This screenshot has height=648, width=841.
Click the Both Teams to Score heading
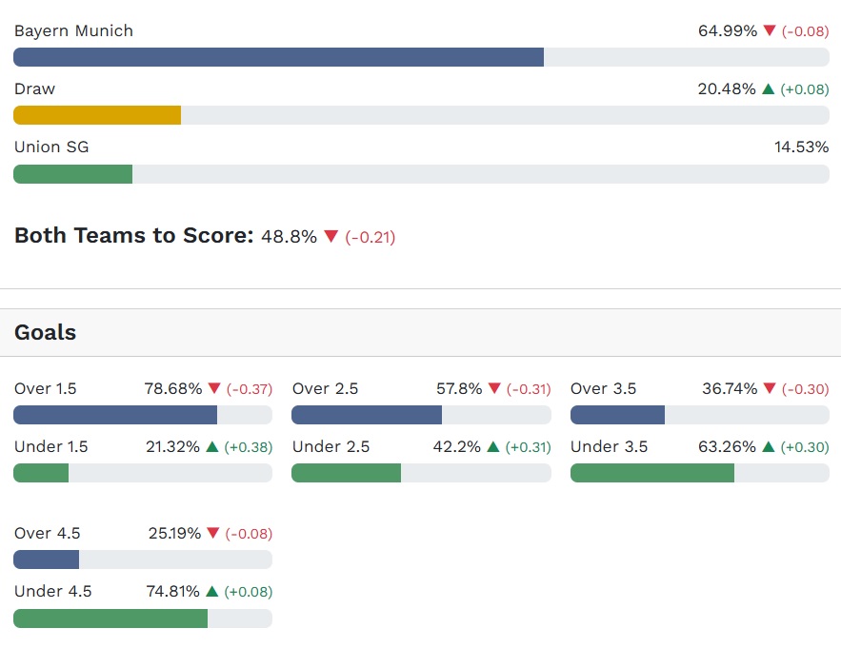[133, 236]
